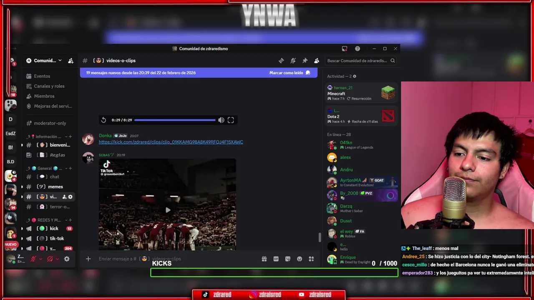
Task: Open AyrtonMA member profile
Action: (x=361, y=182)
